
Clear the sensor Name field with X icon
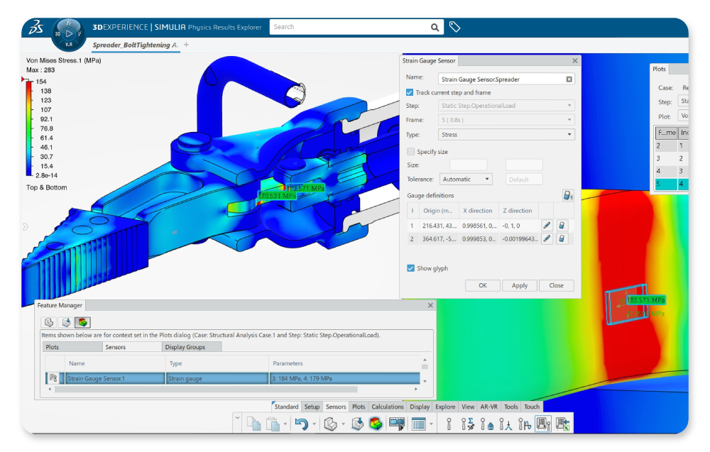pyautogui.click(x=569, y=79)
